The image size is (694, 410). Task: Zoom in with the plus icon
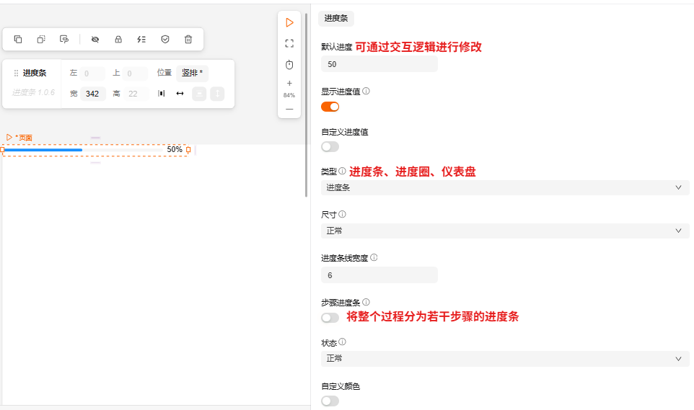pos(289,83)
